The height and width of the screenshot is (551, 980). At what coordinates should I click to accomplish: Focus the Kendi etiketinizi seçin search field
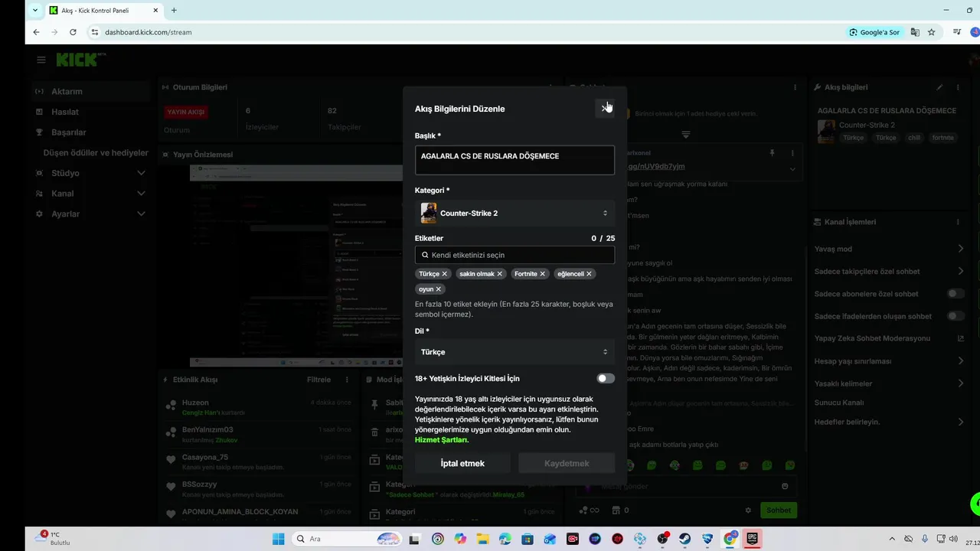coord(514,255)
